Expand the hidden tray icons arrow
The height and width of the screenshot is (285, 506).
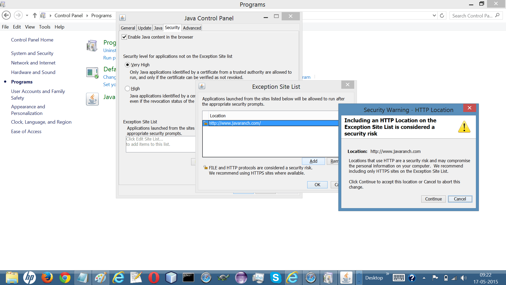click(x=424, y=278)
